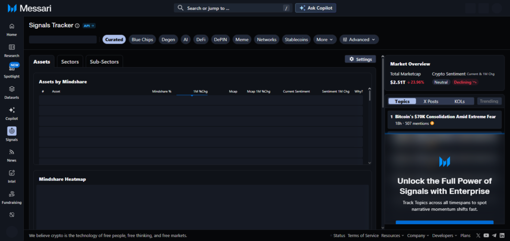The image size is (510, 241).
Task: Expand the More filters dropdown
Action: coord(325,39)
